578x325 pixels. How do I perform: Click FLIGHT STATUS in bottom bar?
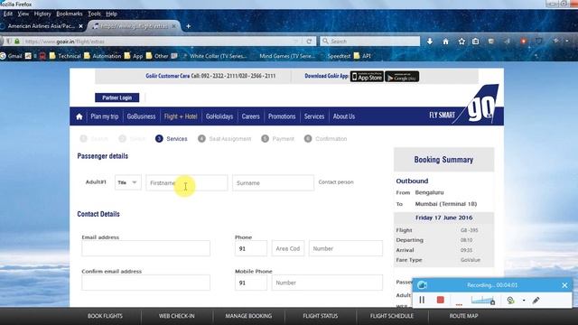point(321,316)
